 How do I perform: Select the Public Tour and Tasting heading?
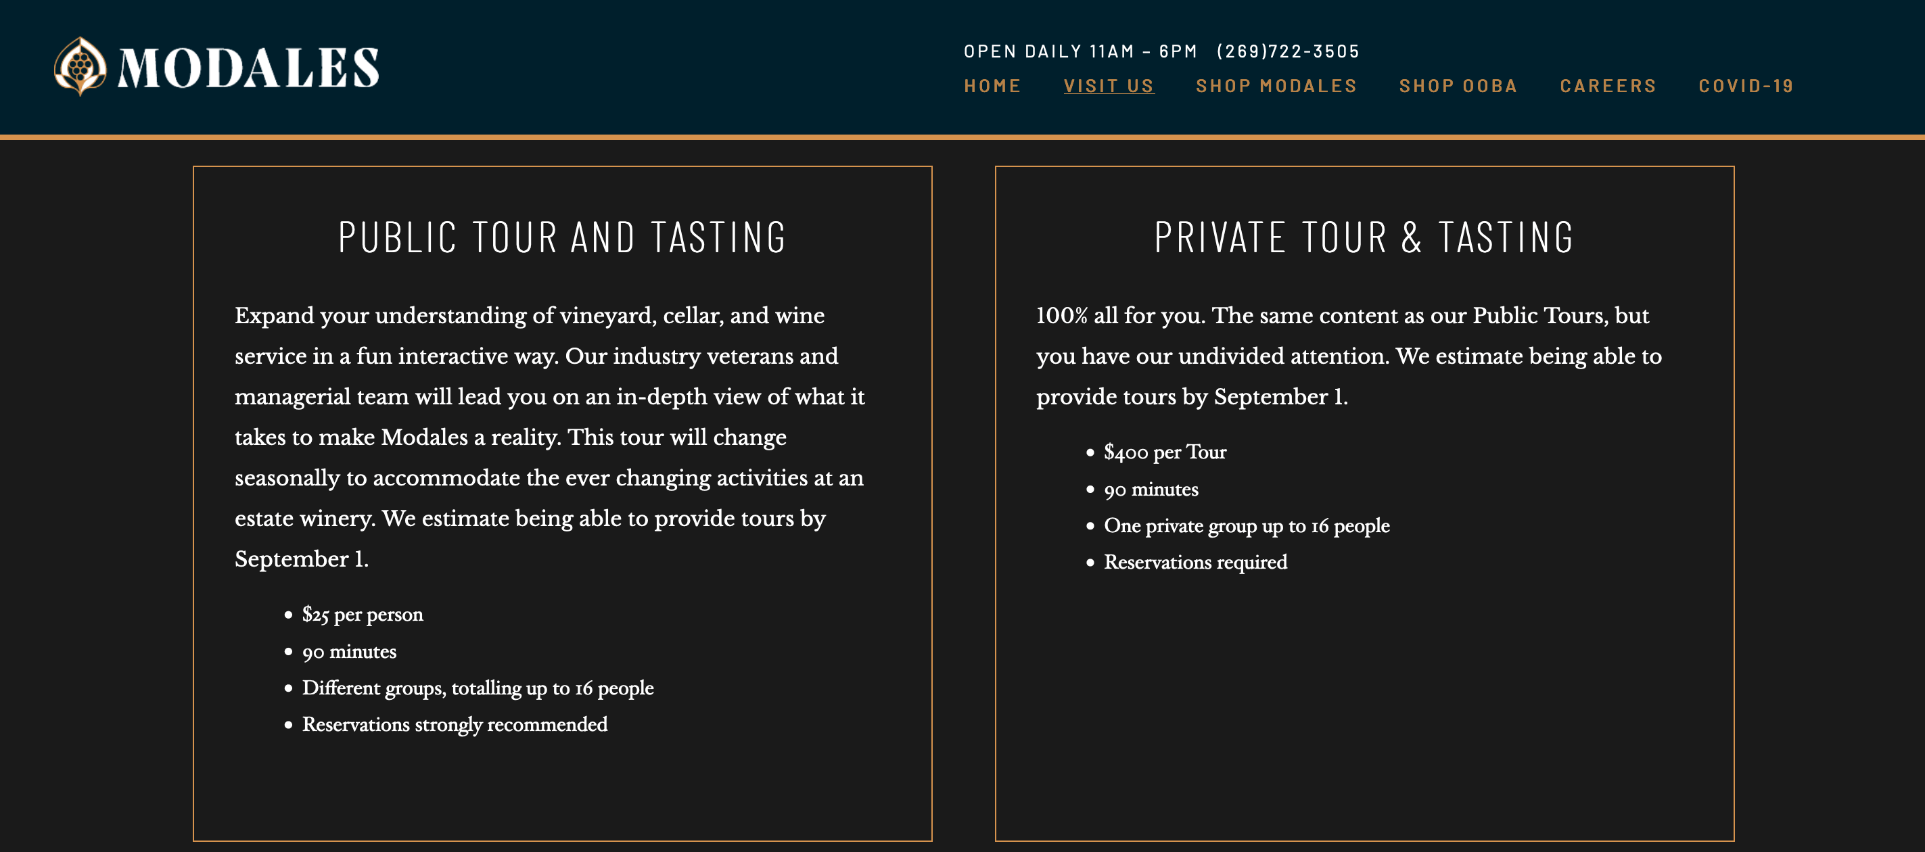click(563, 237)
